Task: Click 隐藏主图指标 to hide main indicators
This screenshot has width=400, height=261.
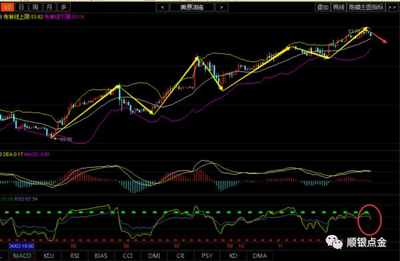Action: 366,7
